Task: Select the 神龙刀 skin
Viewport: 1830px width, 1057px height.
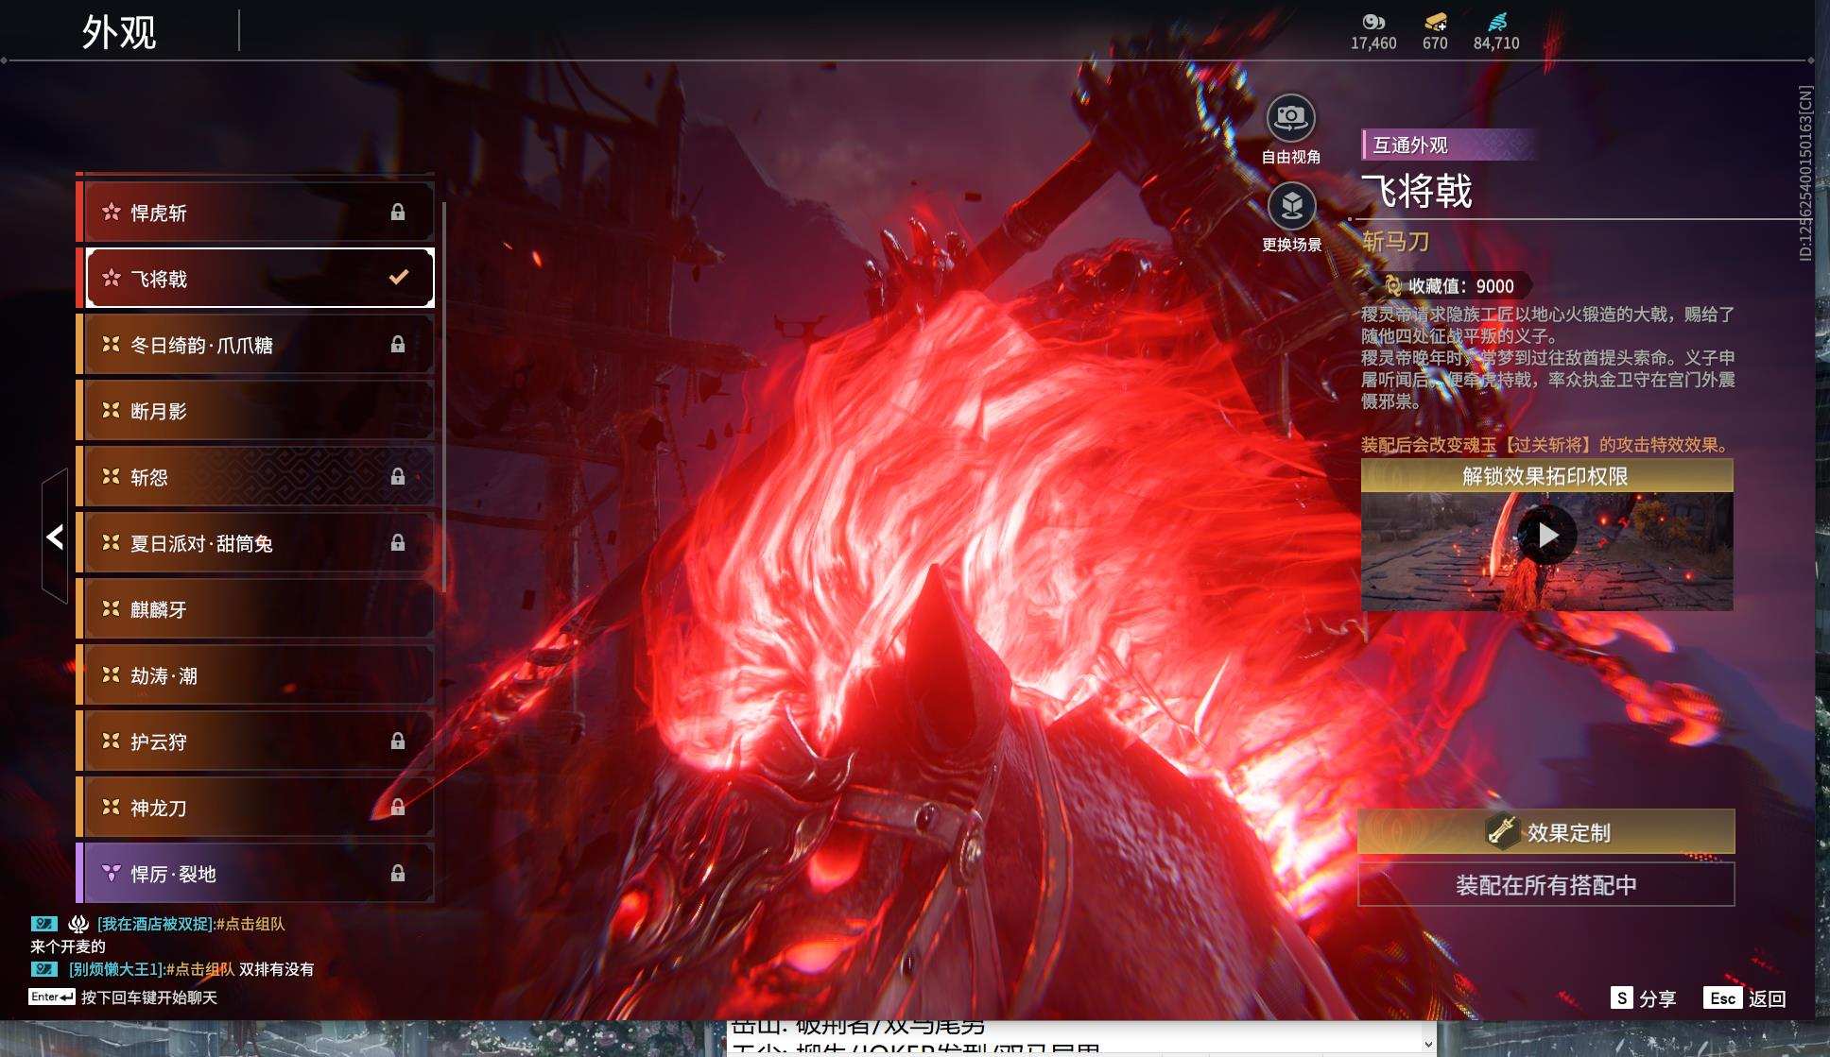Action: pos(255,808)
